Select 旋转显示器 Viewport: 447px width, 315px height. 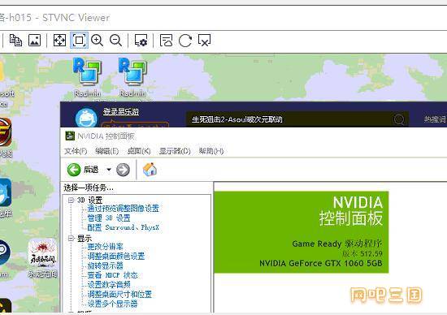pyautogui.click(x=105, y=265)
